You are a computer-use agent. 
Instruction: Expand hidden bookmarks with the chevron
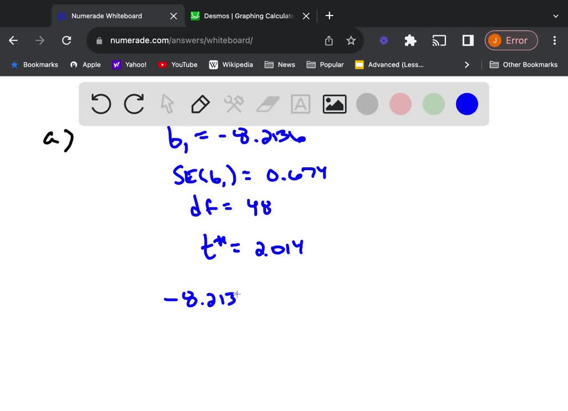tap(466, 64)
